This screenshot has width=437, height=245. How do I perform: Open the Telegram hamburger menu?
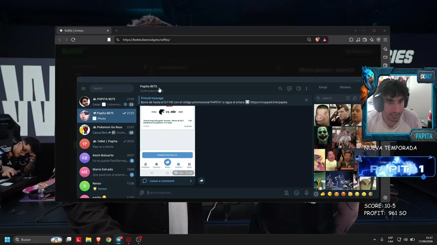pos(83,88)
